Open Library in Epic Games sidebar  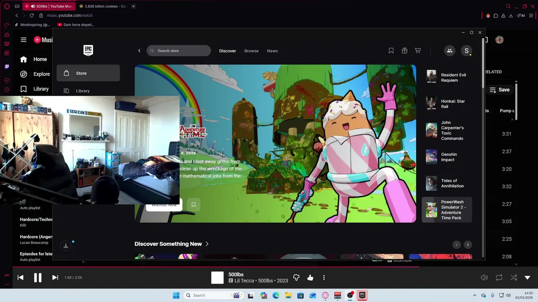tap(88, 91)
